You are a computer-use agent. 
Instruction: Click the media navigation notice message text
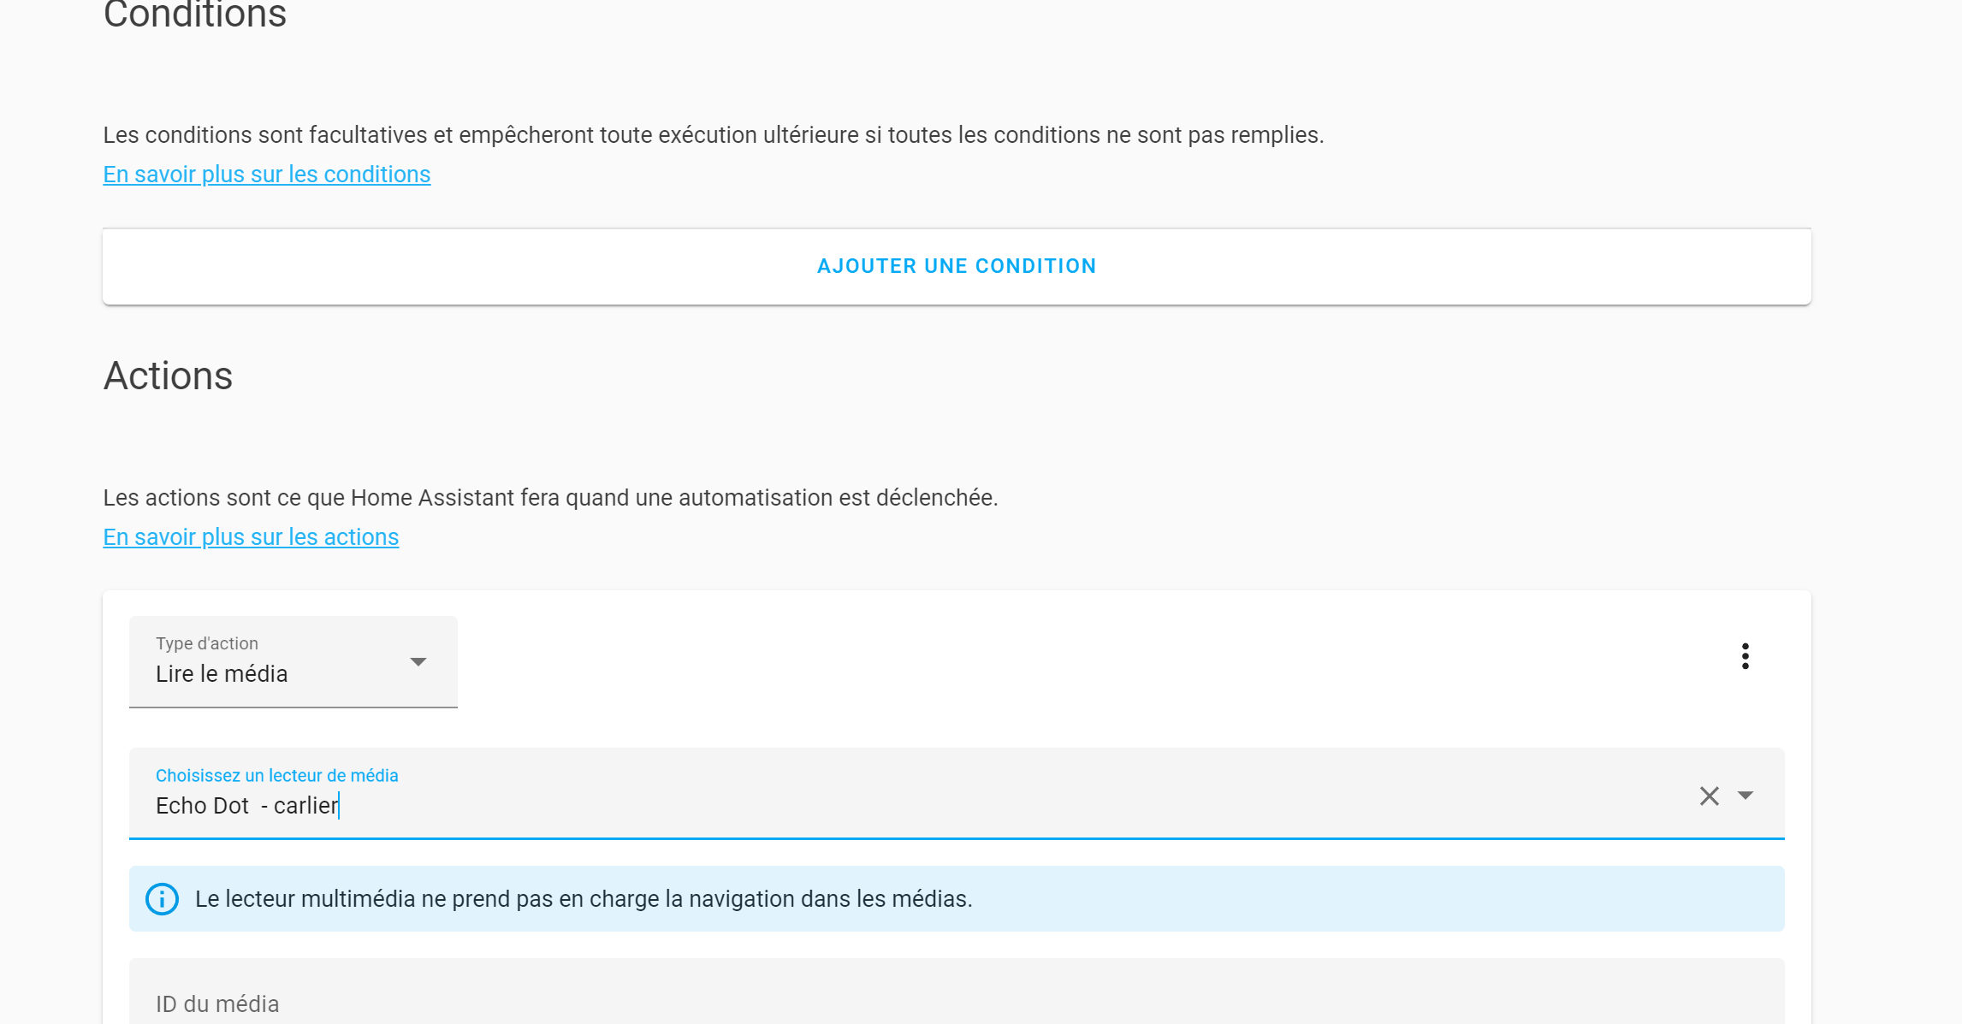[584, 899]
